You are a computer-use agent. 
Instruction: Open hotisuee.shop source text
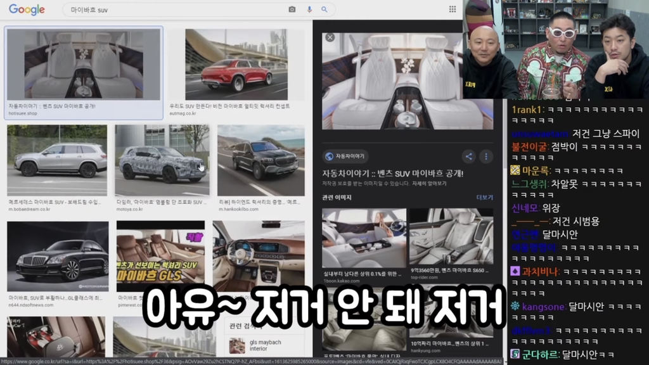tap(23, 113)
